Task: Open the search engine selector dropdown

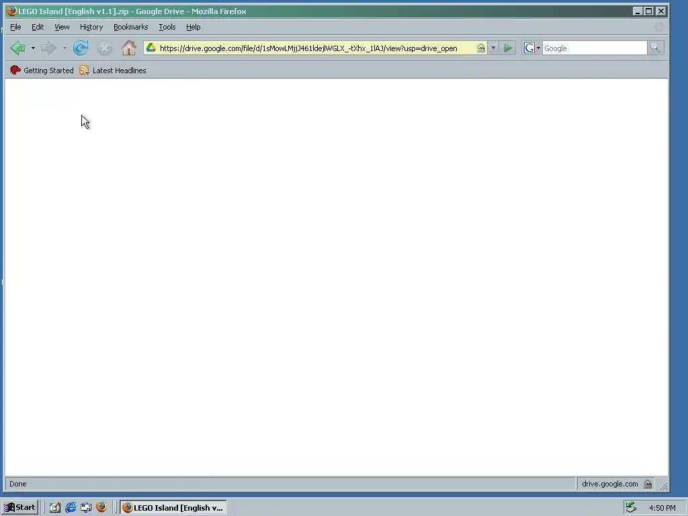Action: pos(531,48)
